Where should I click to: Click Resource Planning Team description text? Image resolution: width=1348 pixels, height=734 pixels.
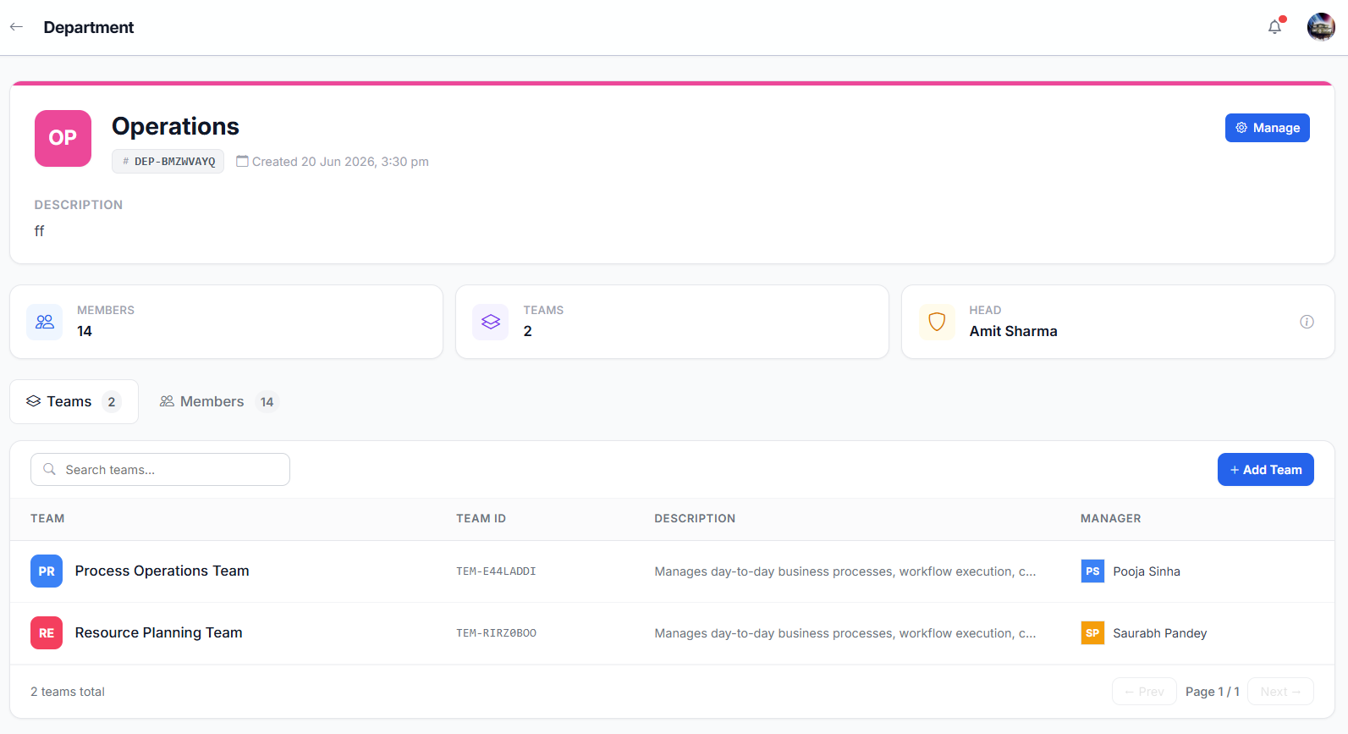click(845, 633)
